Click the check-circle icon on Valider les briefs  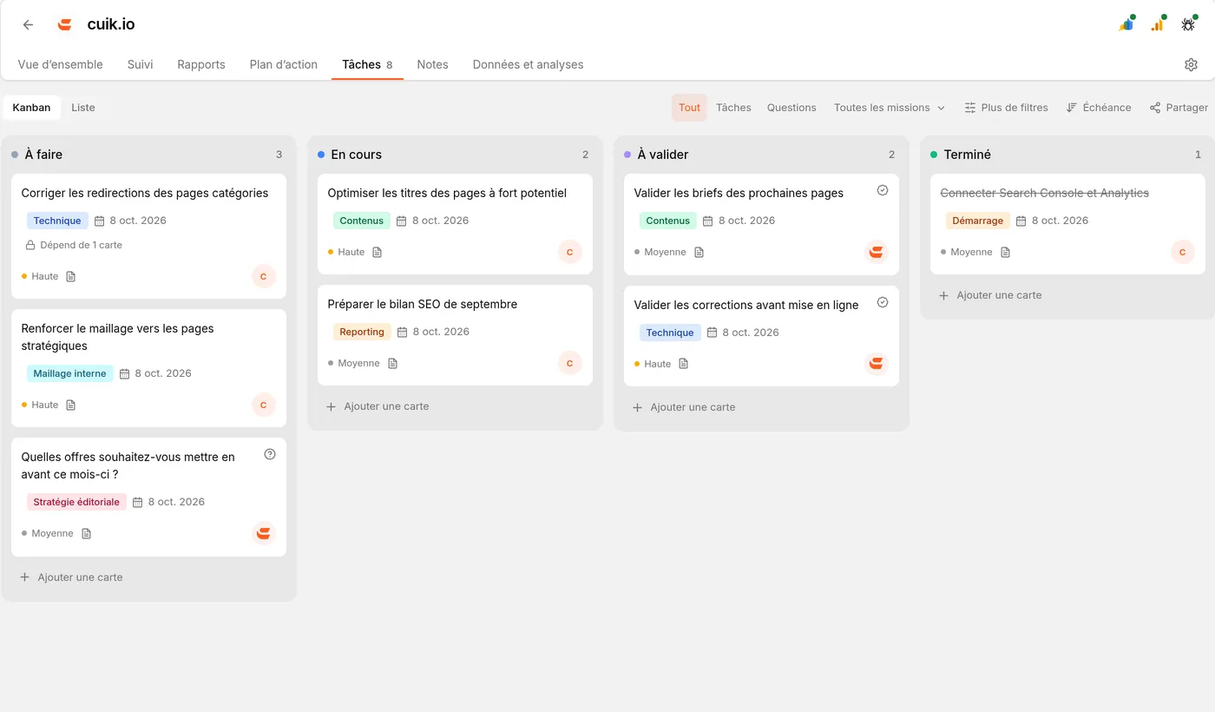click(x=883, y=190)
